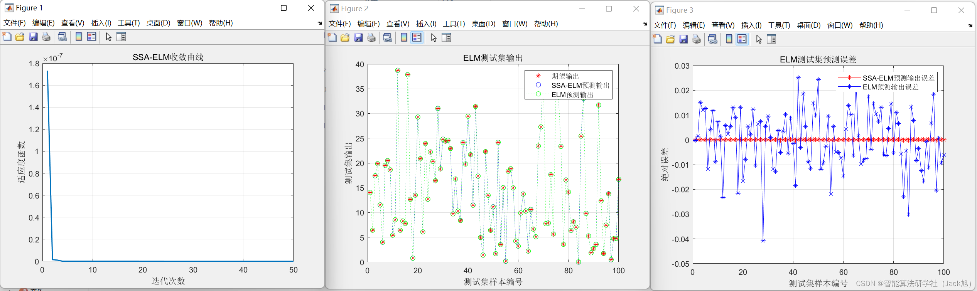The width and height of the screenshot is (977, 291).
Task: Open 桌面(D) menu in Figure 3
Action: (x=809, y=25)
